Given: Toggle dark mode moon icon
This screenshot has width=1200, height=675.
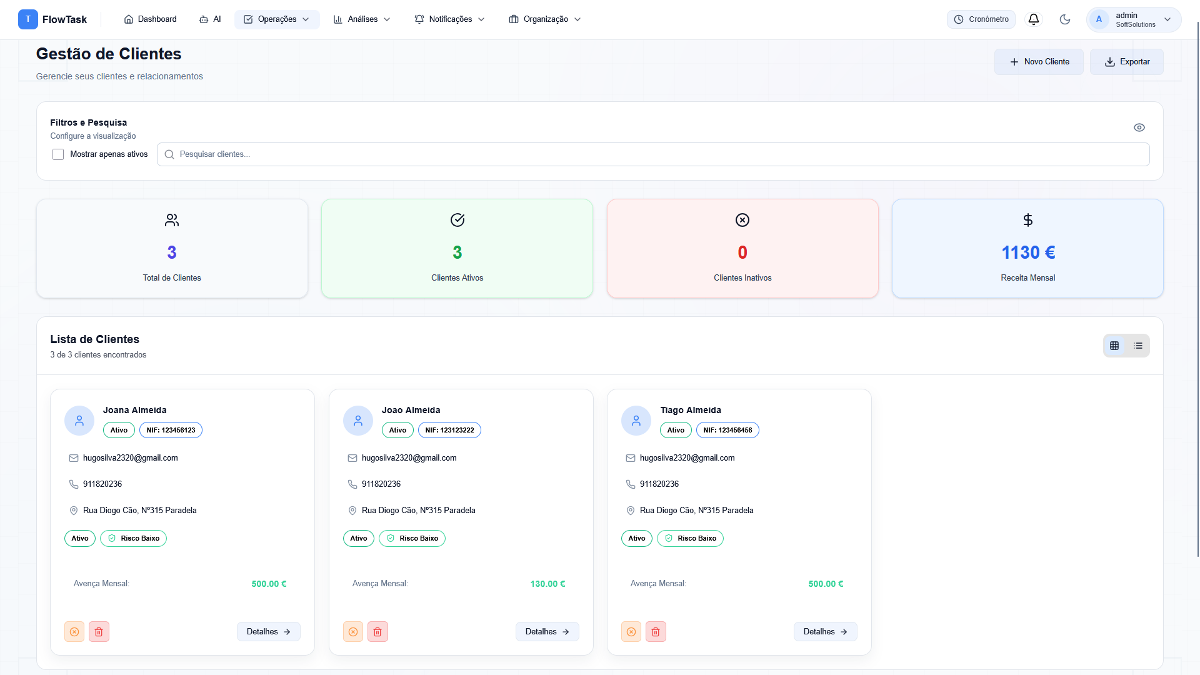Looking at the screenshot, I should click(1065, 19).
